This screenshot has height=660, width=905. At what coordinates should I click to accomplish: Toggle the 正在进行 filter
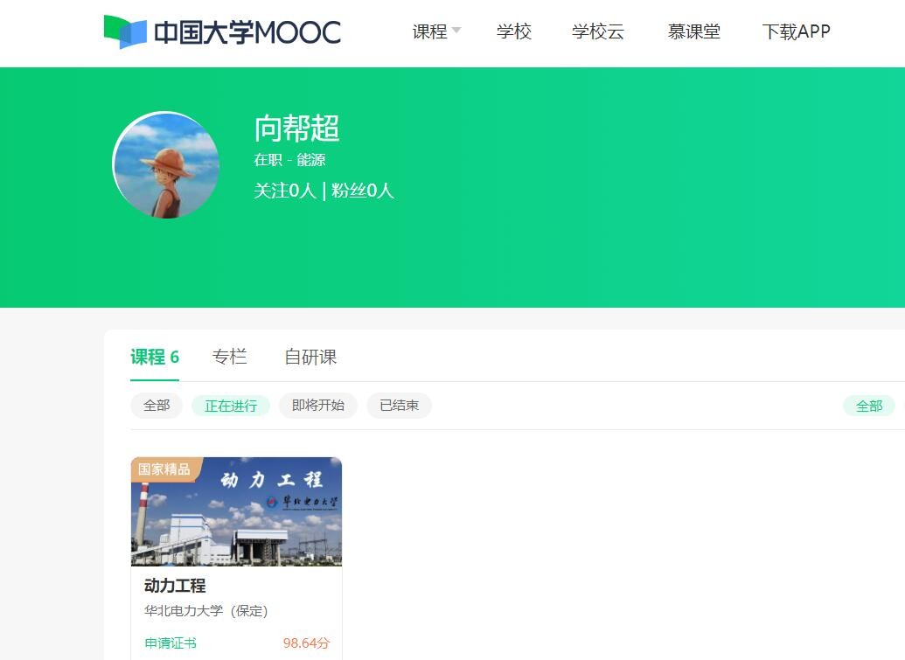coord(231,406)
